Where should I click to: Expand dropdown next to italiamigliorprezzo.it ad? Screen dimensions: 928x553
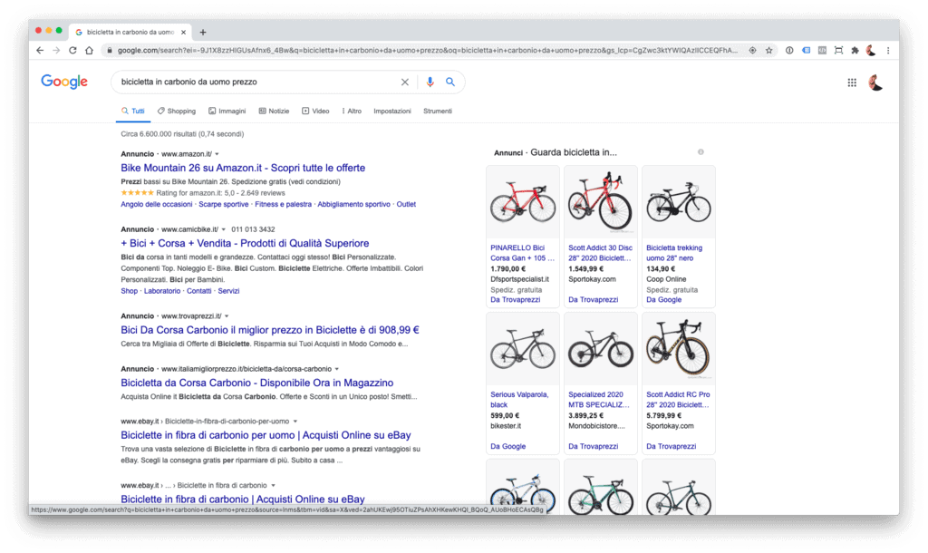tap(337, 369)
